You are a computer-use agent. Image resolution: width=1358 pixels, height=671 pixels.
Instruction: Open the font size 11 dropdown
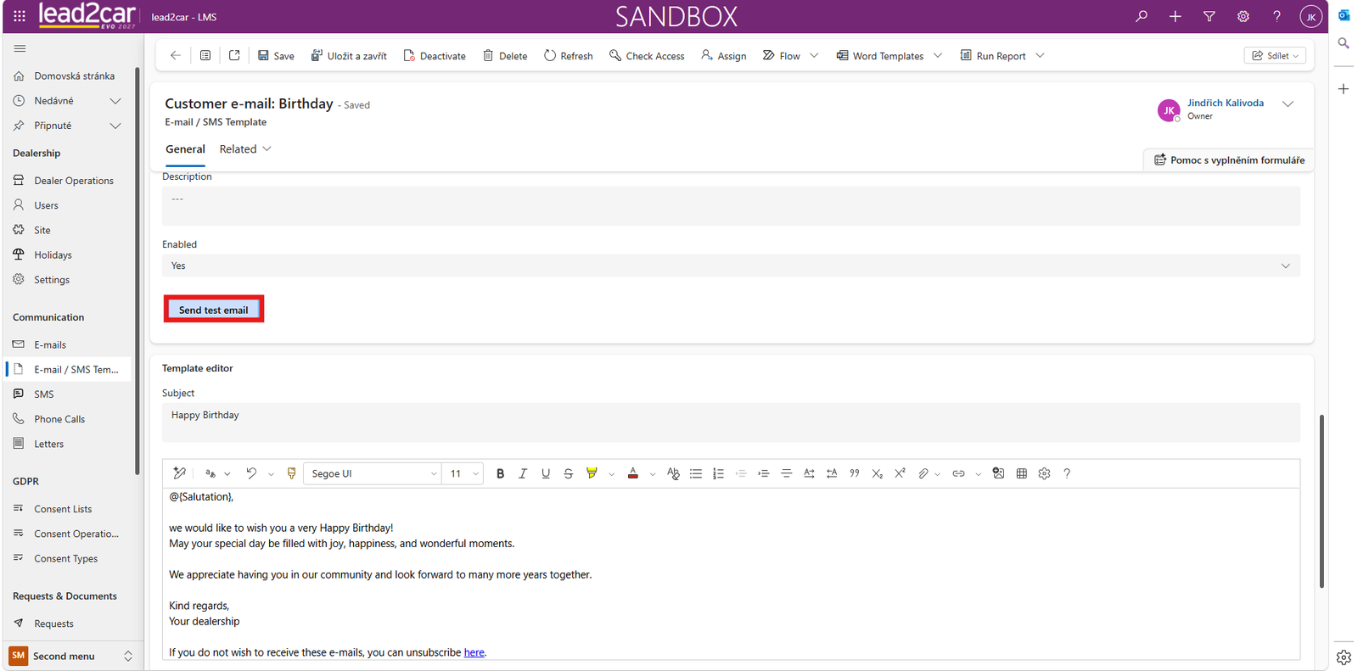click(463, 473)
